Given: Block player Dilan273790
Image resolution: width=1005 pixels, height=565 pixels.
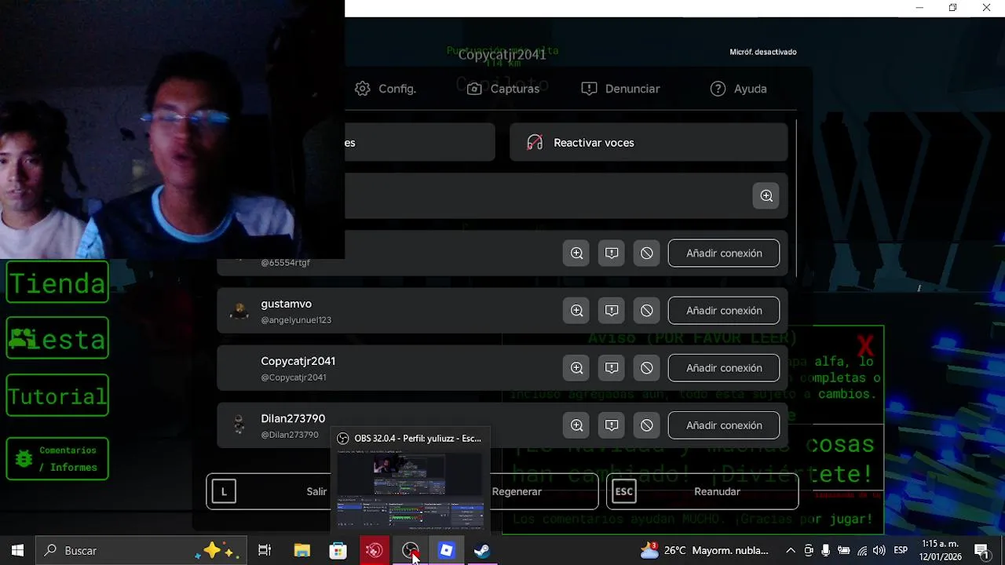Looking at the screenshot, I should point(647,425).
